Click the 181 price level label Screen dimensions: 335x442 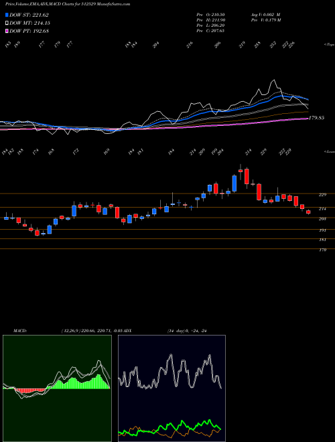(x=323, y=240)
